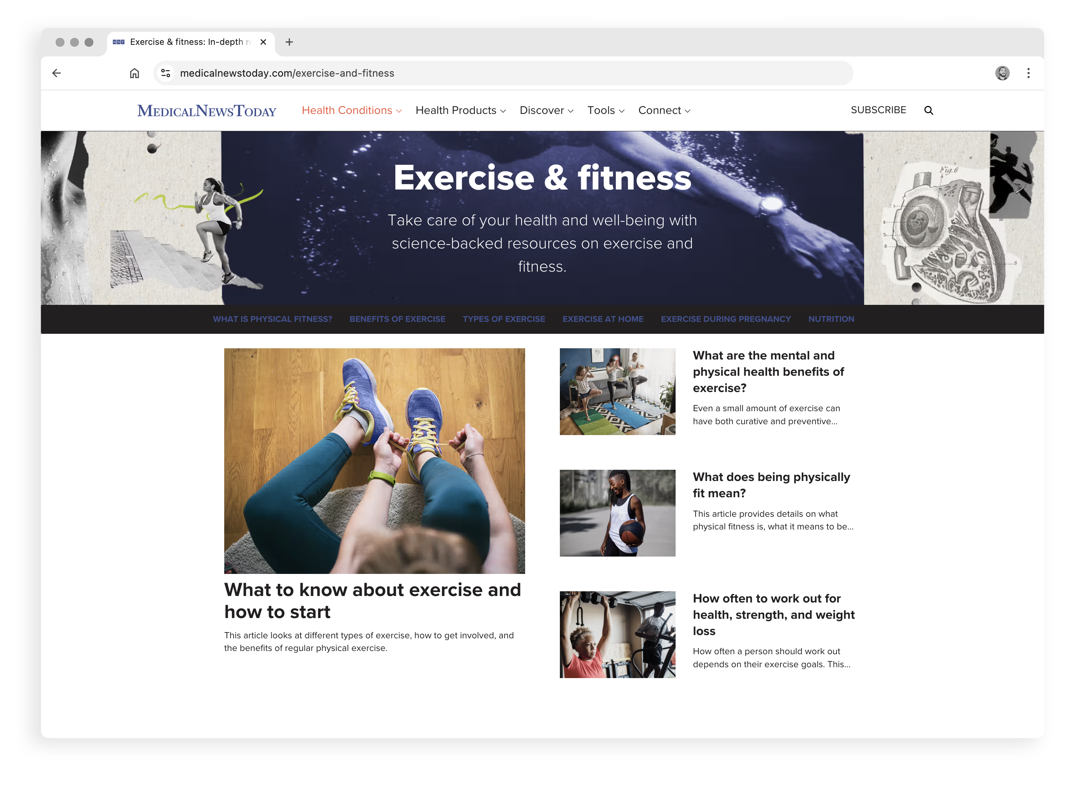The image size is (1085, 792).
Task: Expand the Health Products menu
Action: pos(460,110)
